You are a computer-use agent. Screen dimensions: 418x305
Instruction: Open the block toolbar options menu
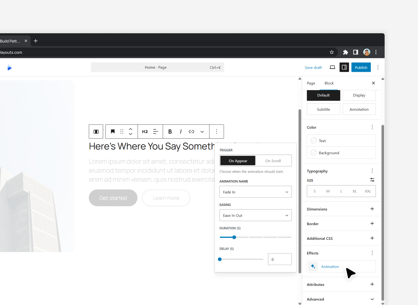217,132
